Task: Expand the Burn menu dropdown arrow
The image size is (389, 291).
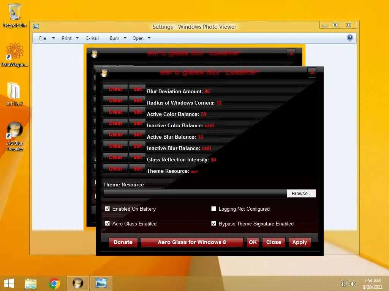Action: [125, 38]
